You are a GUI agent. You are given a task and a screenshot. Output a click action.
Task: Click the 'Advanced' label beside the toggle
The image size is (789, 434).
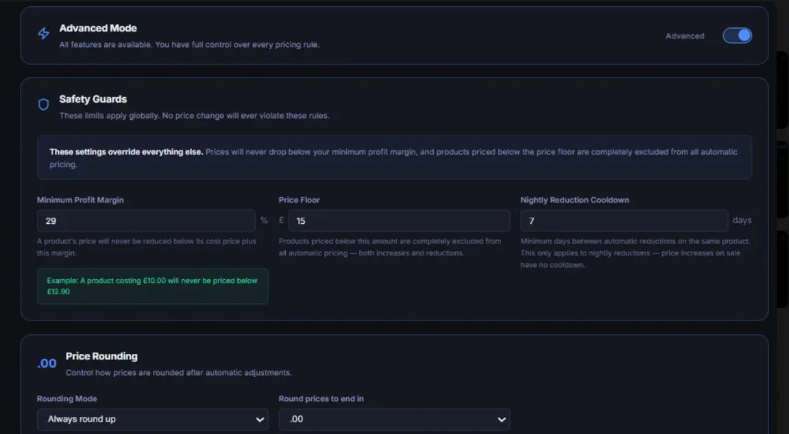[x=685, y=36]
